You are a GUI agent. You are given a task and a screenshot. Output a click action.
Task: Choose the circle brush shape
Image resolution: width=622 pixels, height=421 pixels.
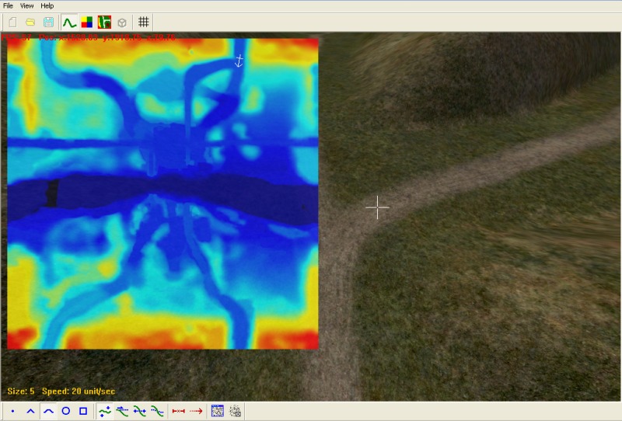coord(66,411)
